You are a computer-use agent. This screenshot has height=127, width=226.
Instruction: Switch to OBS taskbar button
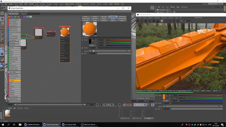(89, 125)
